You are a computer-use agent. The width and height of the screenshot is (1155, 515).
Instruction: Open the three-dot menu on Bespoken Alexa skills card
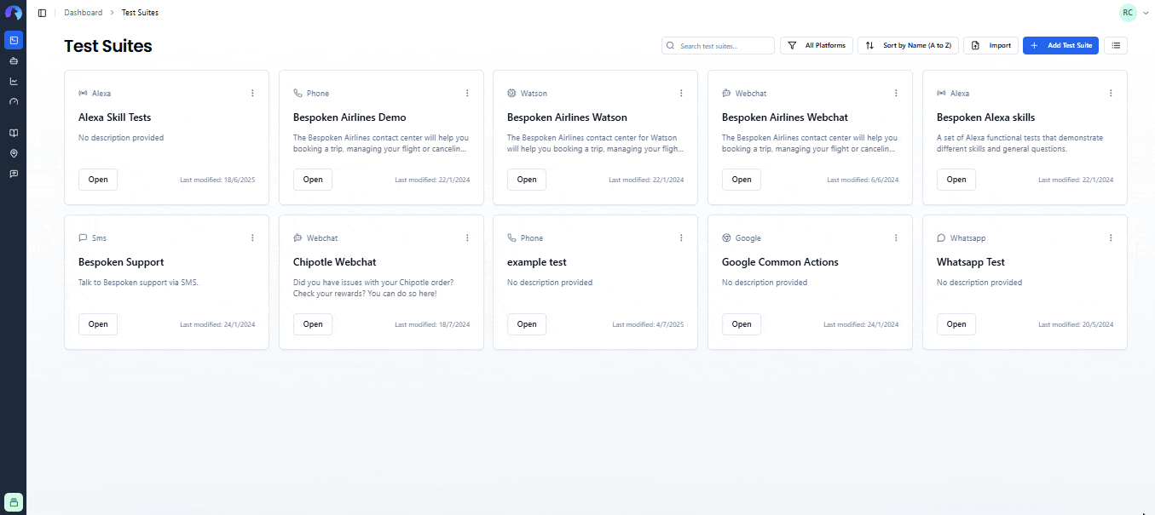click(1111, 94)
